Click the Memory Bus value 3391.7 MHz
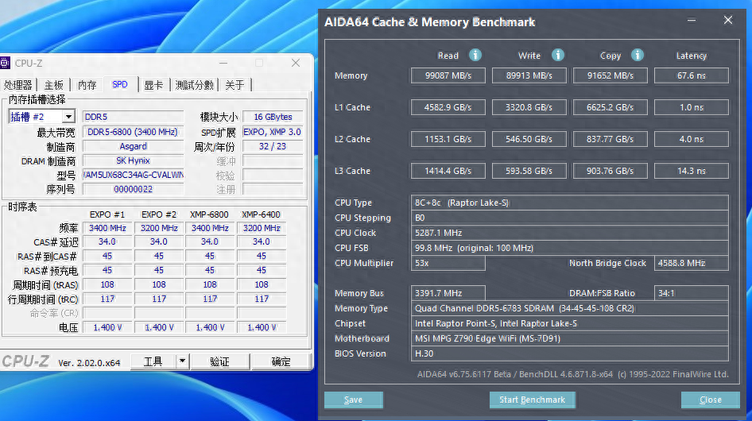This screenshot has height=421, width=752. pyautogui.click(x=448, y=293)
